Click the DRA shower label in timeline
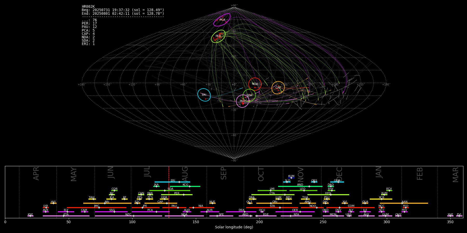Image resolution: width=467 pixels, height=233 pixels. pos(252,197)
